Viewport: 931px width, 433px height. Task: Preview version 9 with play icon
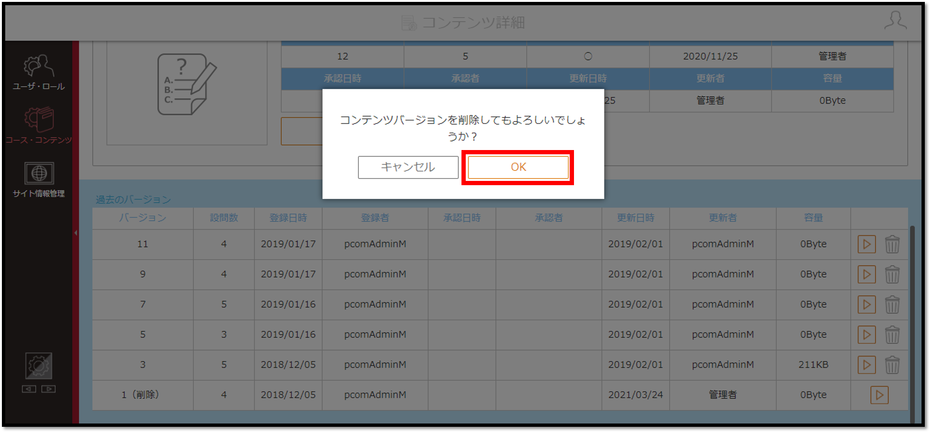[x=866, y=274]
